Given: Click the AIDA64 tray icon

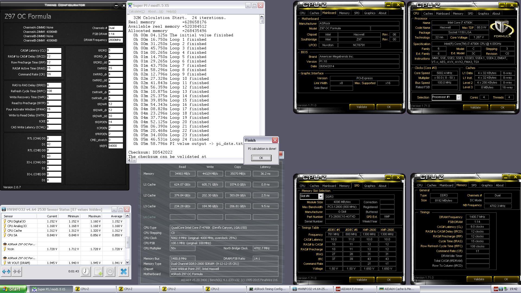Looking at the screenshot, I should point(496,289).
